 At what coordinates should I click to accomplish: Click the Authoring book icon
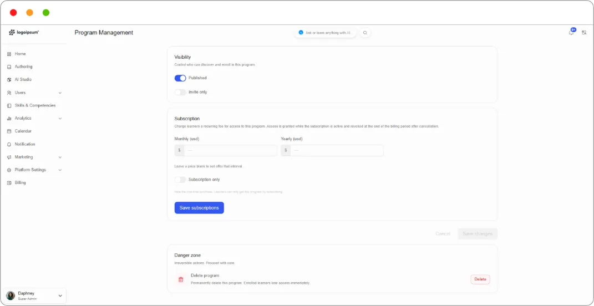9,67
